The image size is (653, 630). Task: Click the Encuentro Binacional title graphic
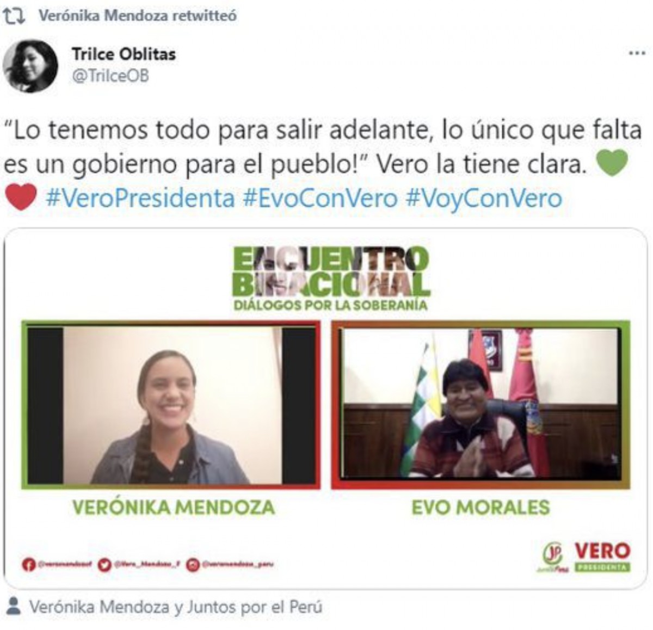(331, 279)
